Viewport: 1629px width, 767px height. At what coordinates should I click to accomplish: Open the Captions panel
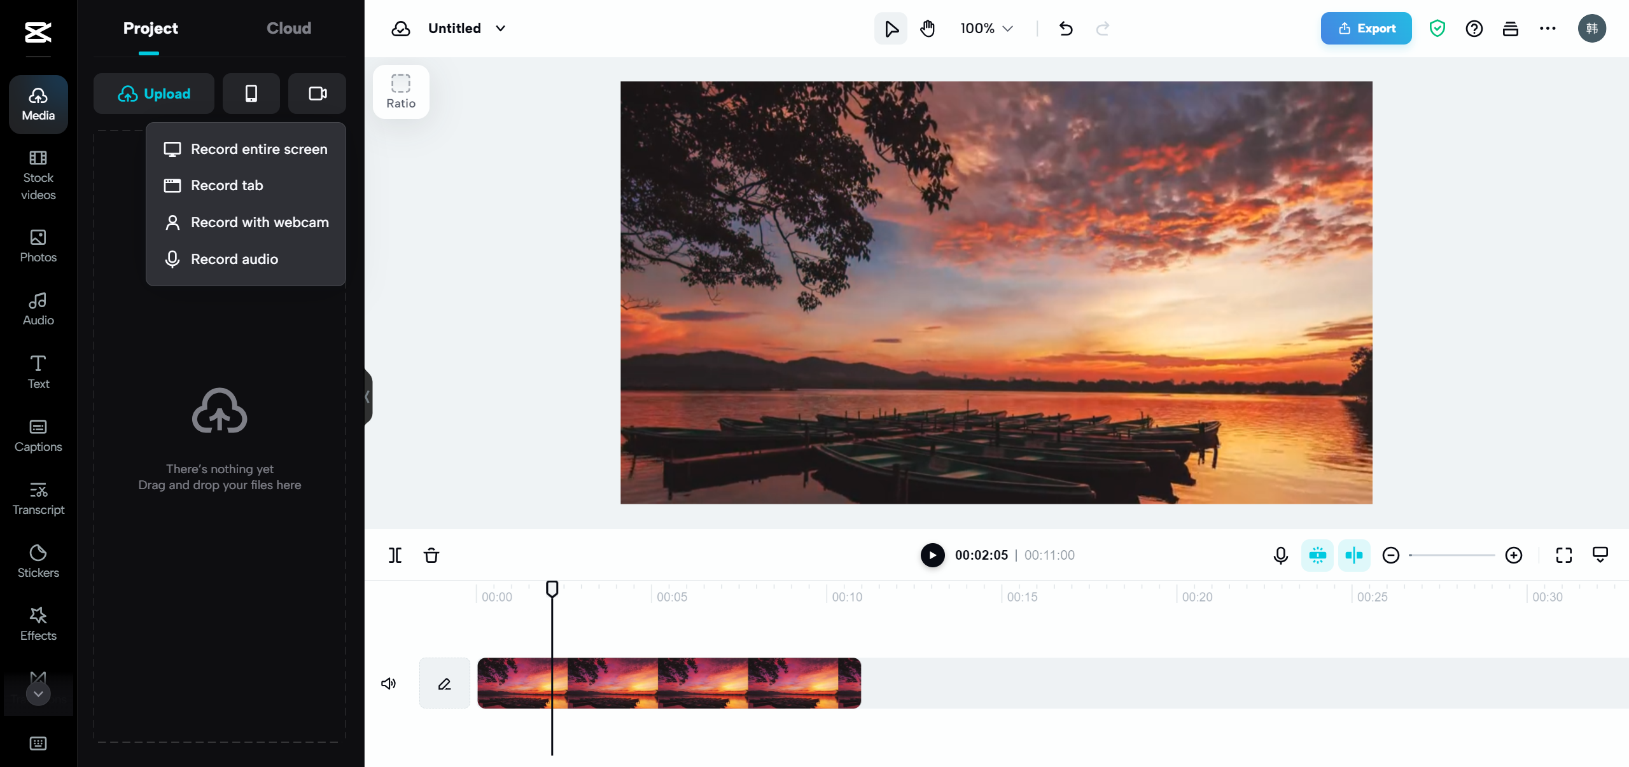coord(38,435)
